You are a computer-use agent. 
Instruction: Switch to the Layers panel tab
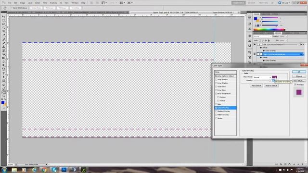coord(278,33)
